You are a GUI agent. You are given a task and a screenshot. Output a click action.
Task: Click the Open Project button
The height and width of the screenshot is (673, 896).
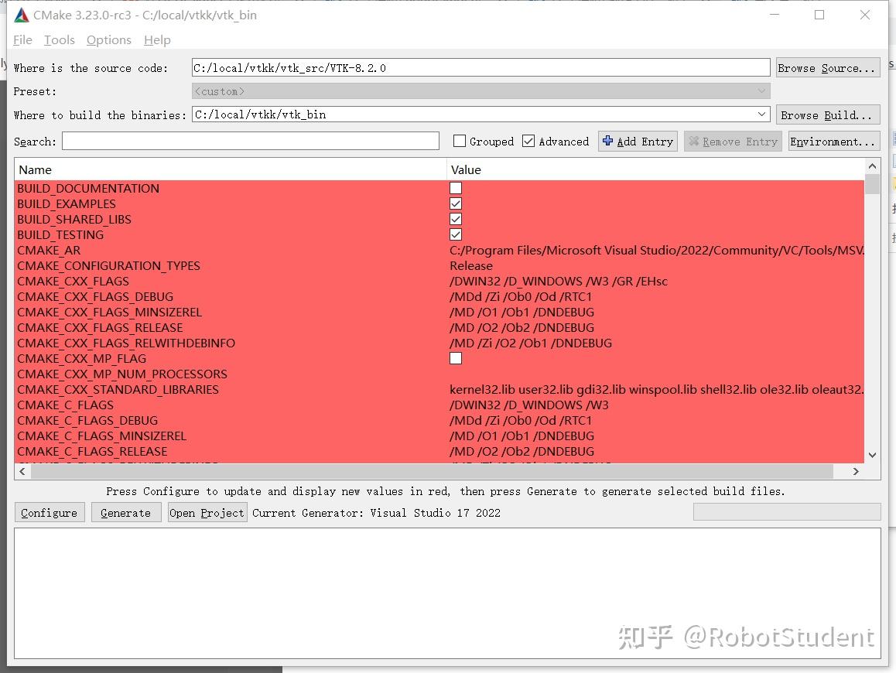[207, 512]
